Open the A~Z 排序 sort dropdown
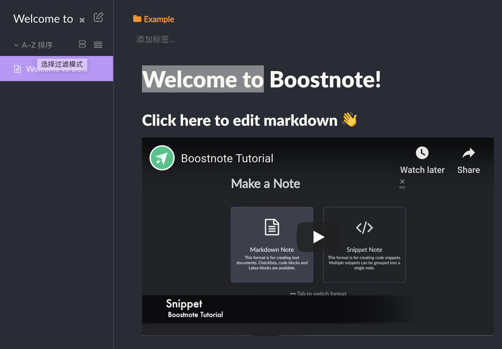 33,45
